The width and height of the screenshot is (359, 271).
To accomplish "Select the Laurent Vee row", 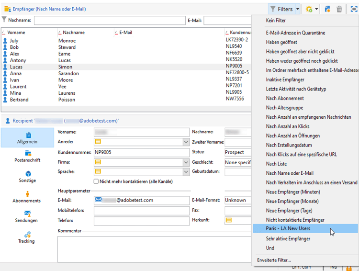I will coord(126,87).
